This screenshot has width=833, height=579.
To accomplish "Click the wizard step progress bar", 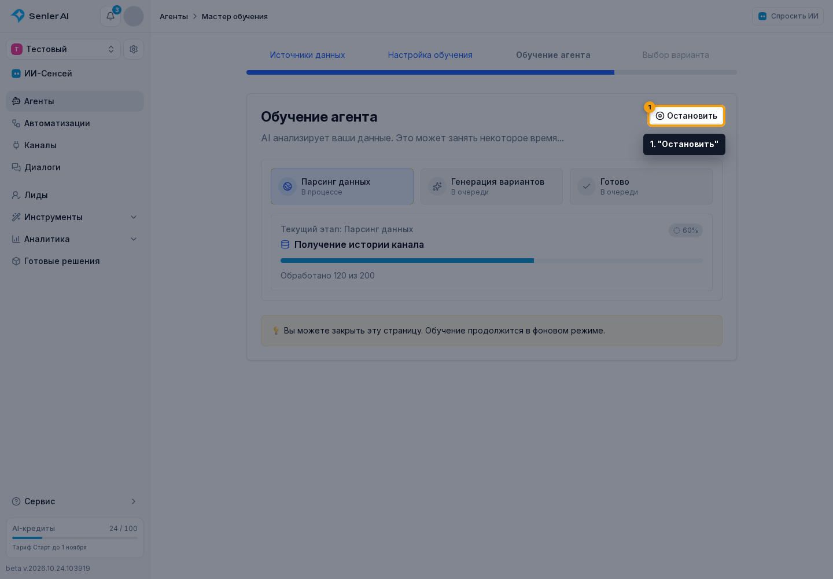I will coord(492,72).
